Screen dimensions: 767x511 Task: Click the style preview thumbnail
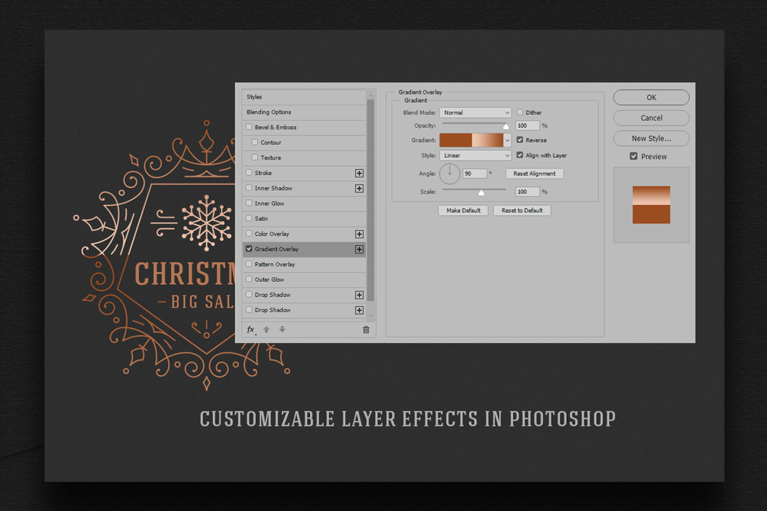[651, 204]
